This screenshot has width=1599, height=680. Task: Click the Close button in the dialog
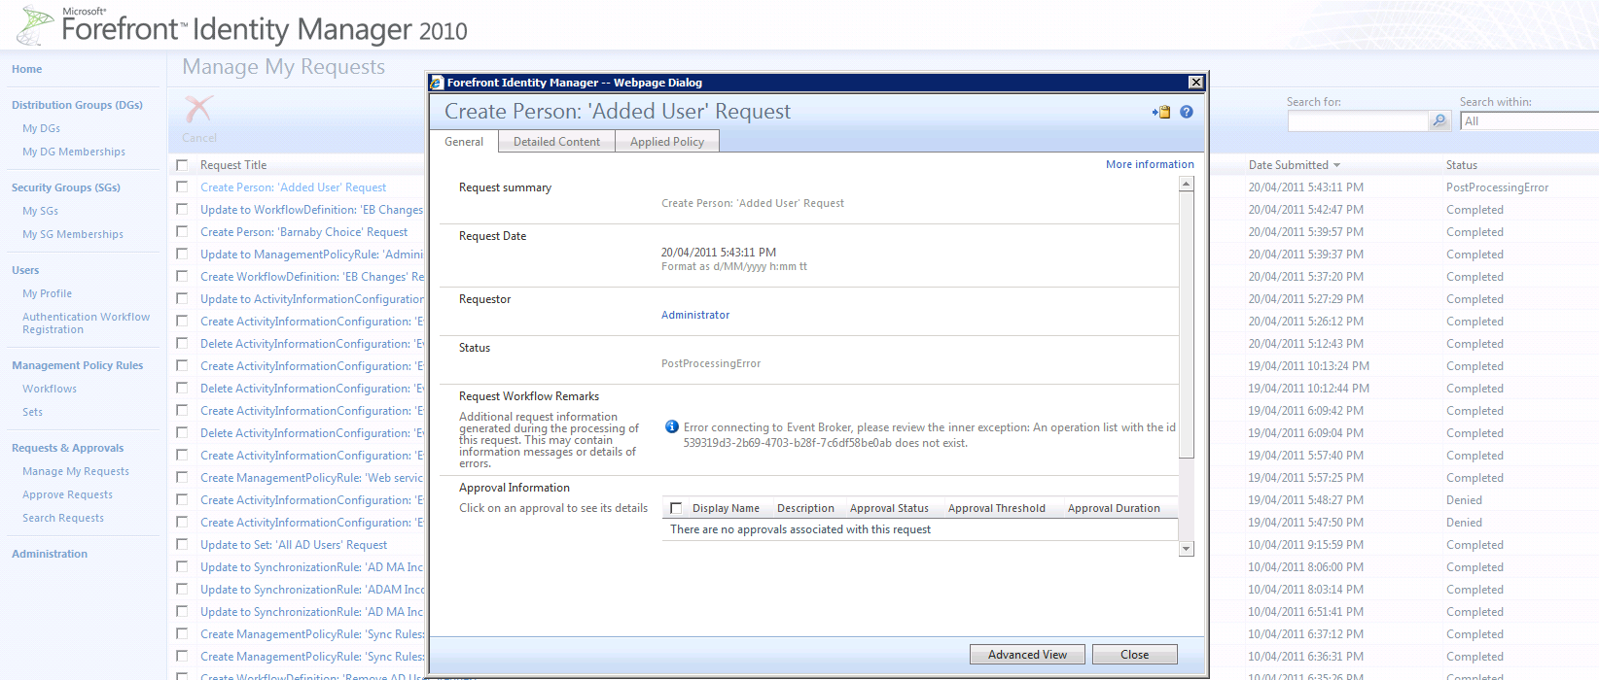point(1134,655)
